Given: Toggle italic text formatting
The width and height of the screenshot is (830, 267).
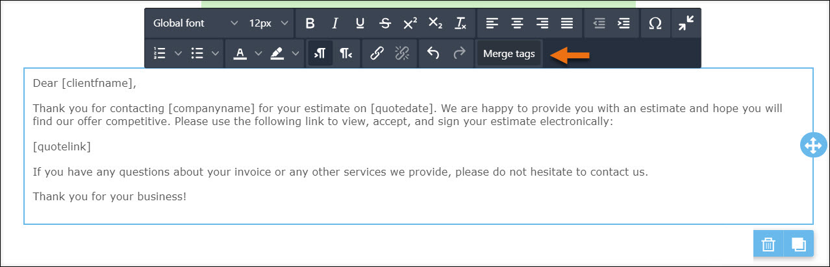Looking at the screenshot, I should point(335,23).
